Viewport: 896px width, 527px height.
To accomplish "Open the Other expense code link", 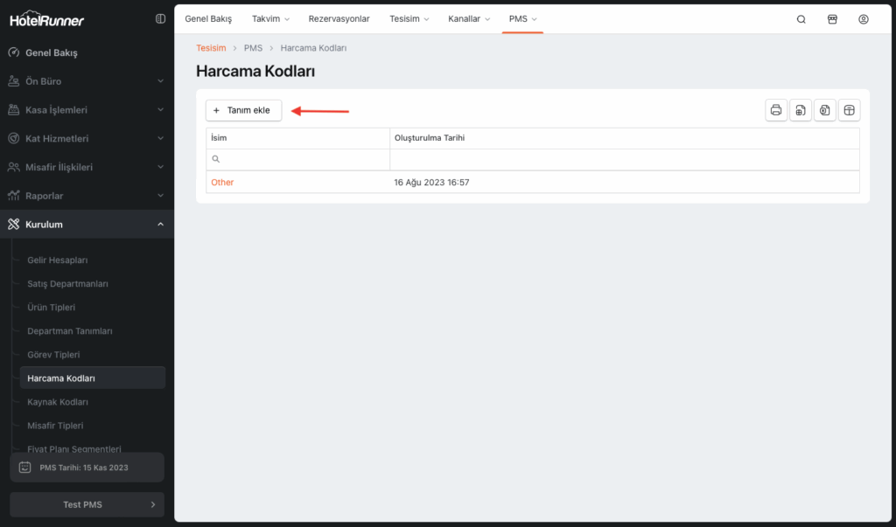I will pyautogui.click(x=222, y=182).
